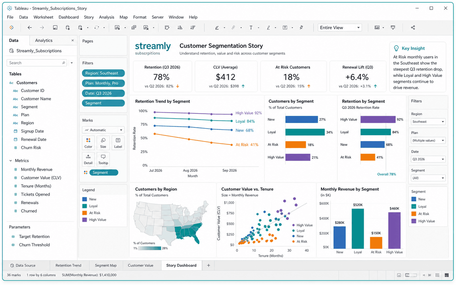Open the Date filter dropdown showing Q3 2026
This screenshot has height=285, width=456.
tap(428, 159)
